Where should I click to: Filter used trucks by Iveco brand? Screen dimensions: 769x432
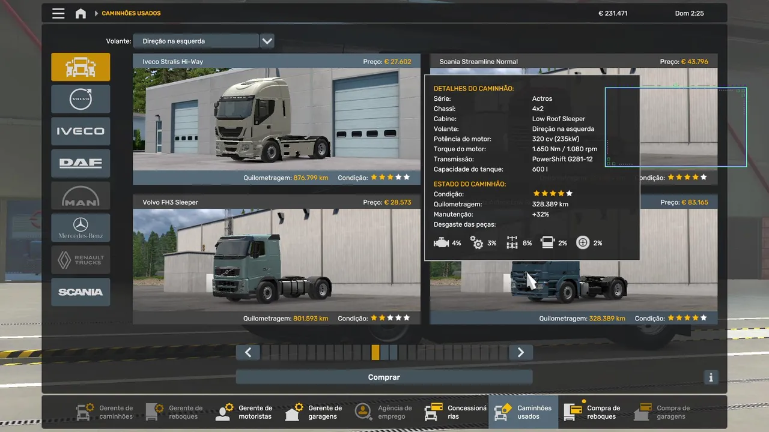81,131
